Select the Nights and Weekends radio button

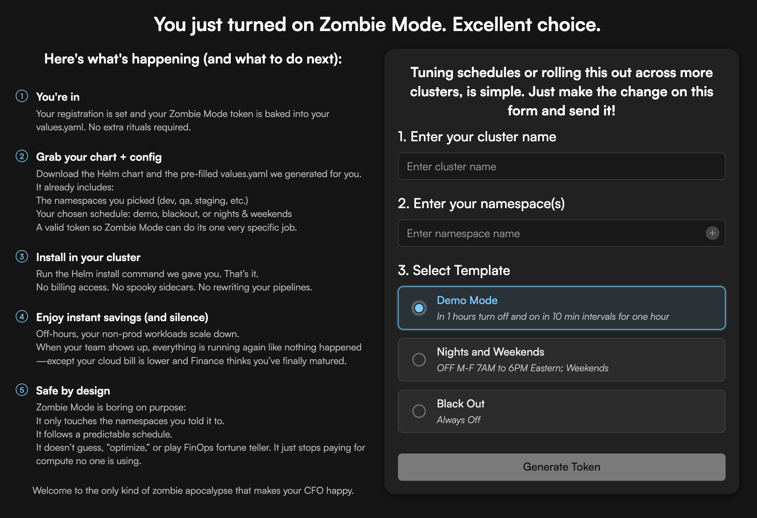point(419,360)
